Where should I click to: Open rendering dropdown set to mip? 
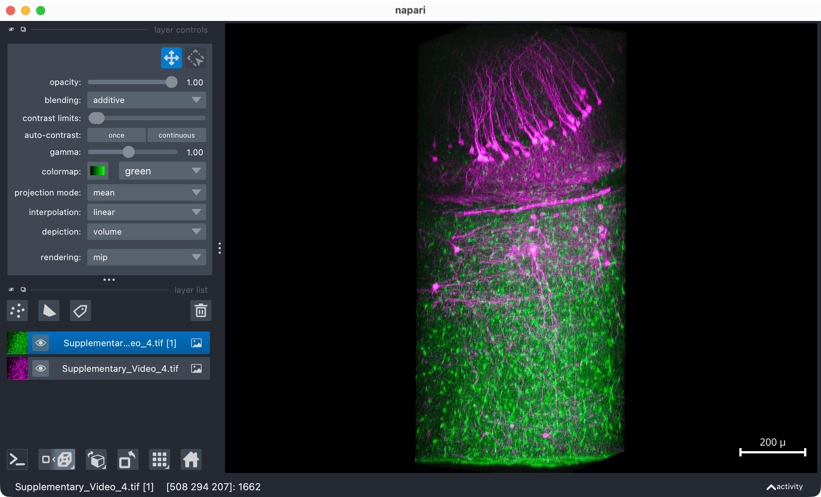point(147,257)
